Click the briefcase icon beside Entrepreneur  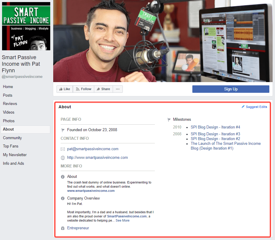(x=63, y=228)
